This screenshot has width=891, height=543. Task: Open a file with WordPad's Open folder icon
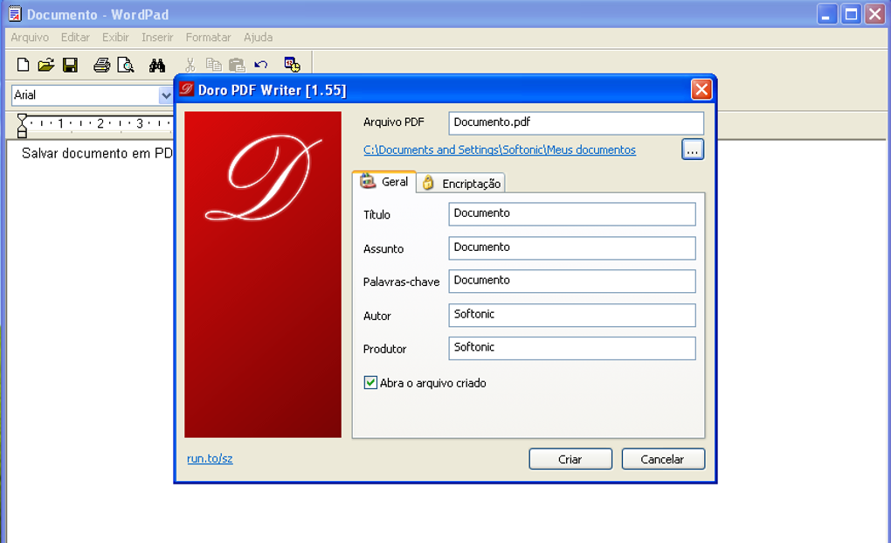coord(46,65)
